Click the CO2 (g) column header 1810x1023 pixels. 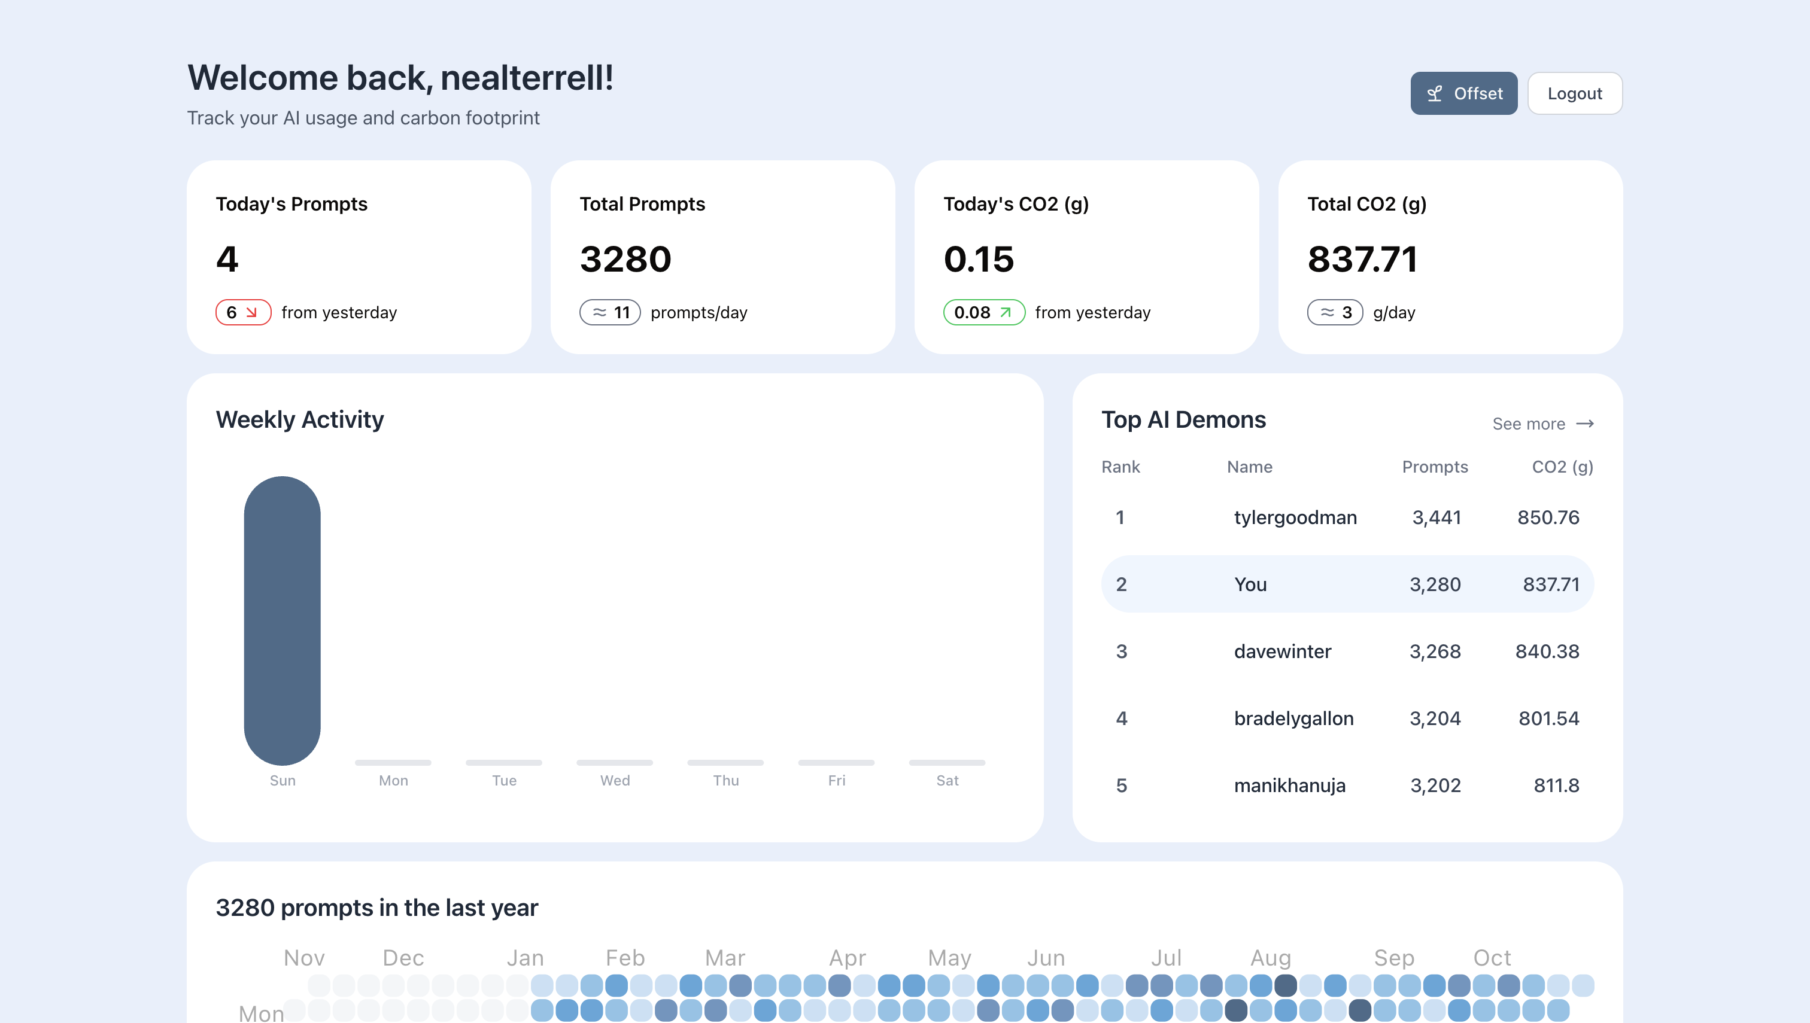[x=1562, y=467]
